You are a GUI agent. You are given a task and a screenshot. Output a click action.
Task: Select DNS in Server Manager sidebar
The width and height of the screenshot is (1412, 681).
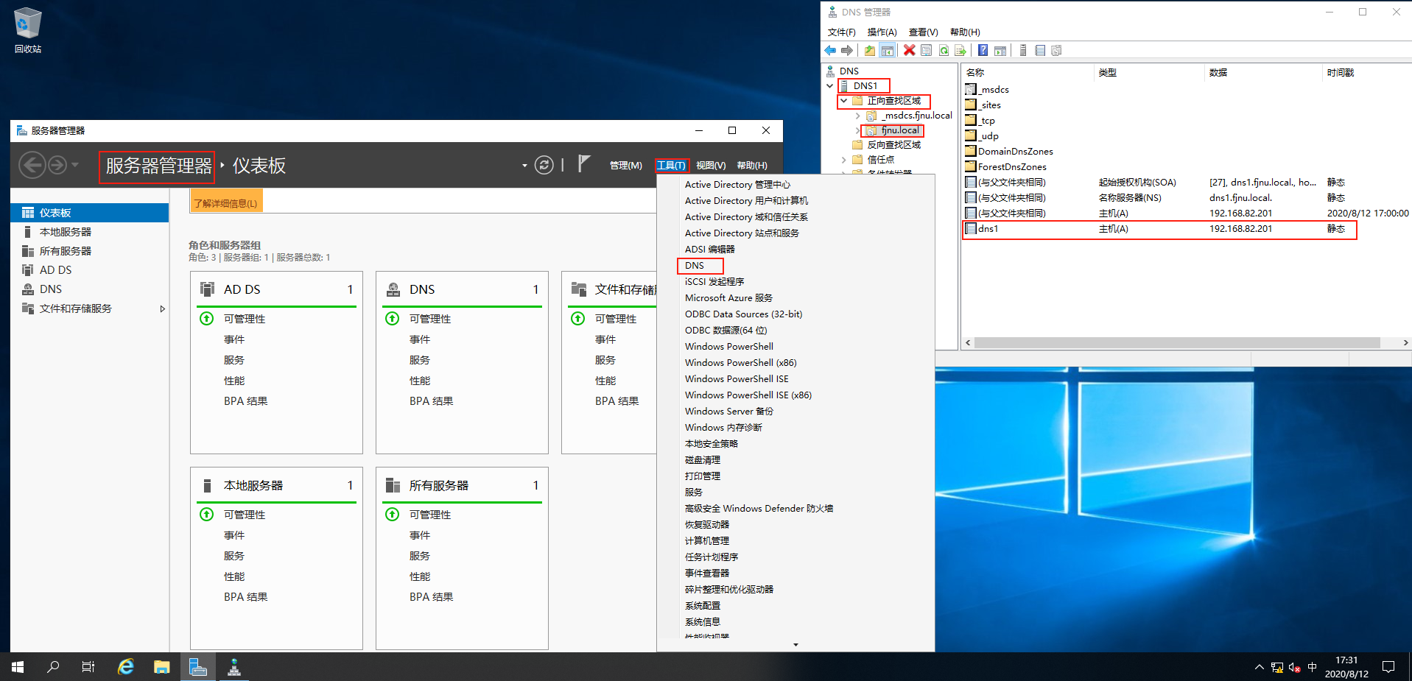point(90,289)
